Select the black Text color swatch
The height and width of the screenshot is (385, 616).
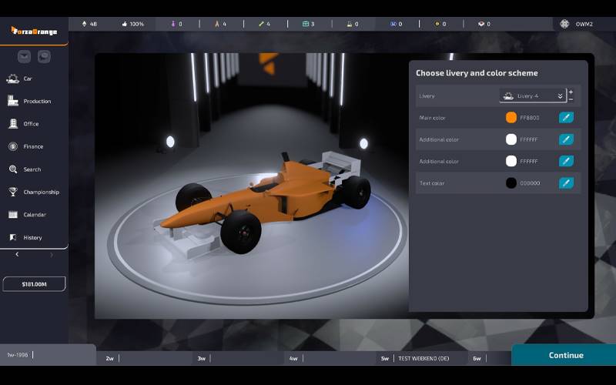pyautogui.click(x=511, y=183)
